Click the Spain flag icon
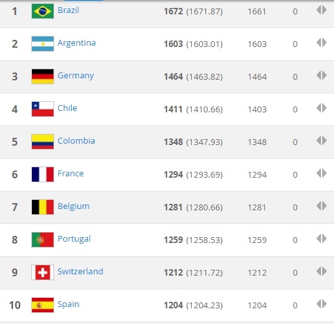334x324 pixels. [42, 305]
